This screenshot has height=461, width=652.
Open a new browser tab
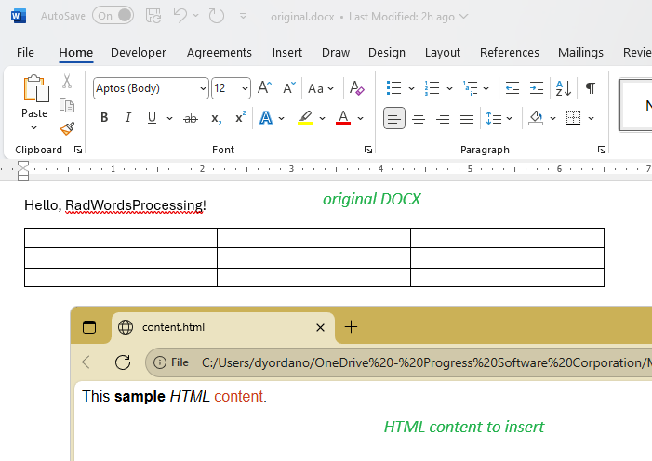(351, 327)
